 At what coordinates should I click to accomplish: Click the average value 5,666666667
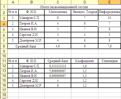point(58,71)
